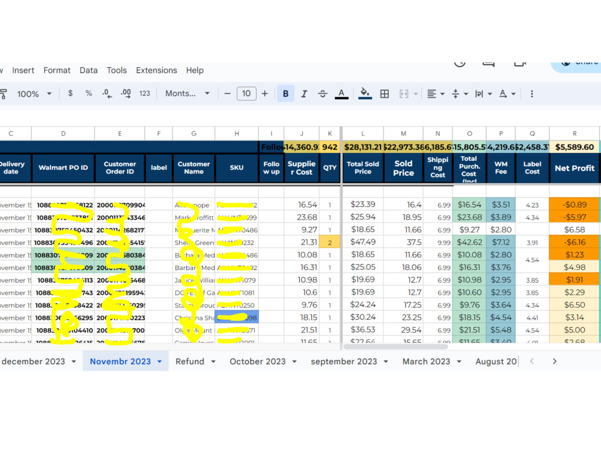Open the Help menu
The width and height of the screenshot is (601, 450).
coord(195,70)
